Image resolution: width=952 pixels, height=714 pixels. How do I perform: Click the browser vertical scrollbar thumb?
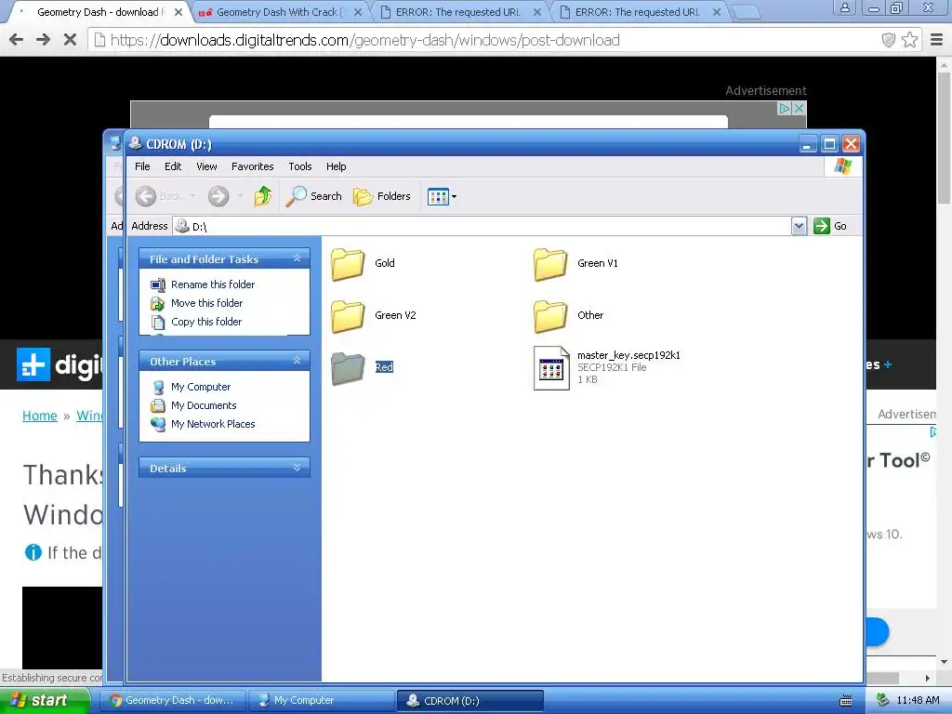pos(944,138)
